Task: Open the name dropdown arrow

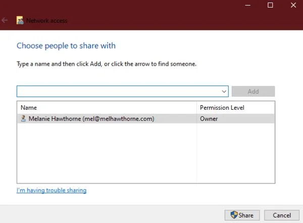Action: click(224, 92)
